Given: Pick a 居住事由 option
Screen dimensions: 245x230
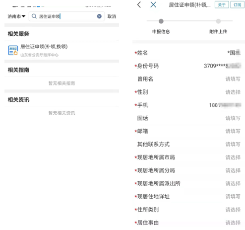Looking at the screenshot, I should pos(188,223).
